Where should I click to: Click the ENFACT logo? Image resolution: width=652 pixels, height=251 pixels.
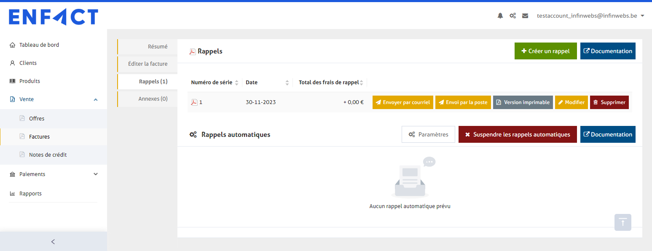point(54,17)
